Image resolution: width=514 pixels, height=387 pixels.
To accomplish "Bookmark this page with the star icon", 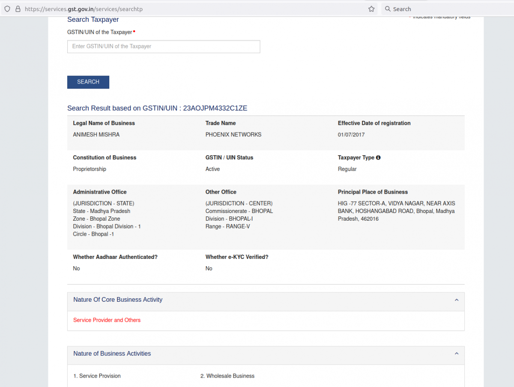I will (x=371, y=9).
